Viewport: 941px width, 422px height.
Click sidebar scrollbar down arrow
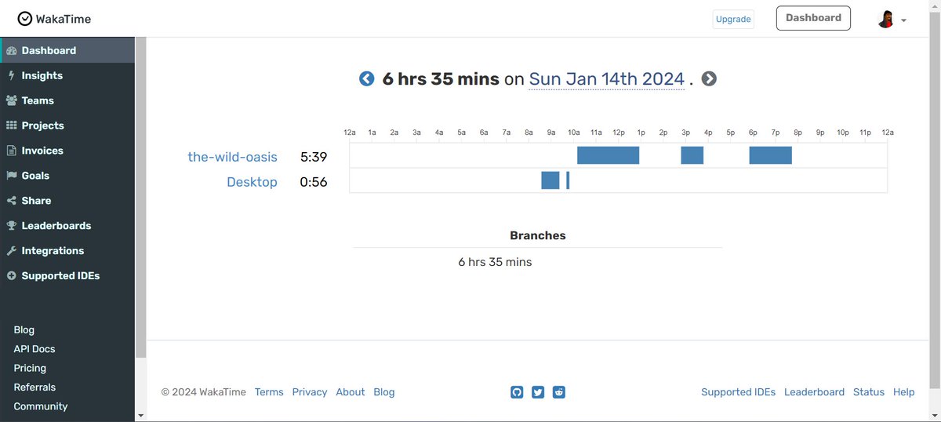tap(140, 416)
